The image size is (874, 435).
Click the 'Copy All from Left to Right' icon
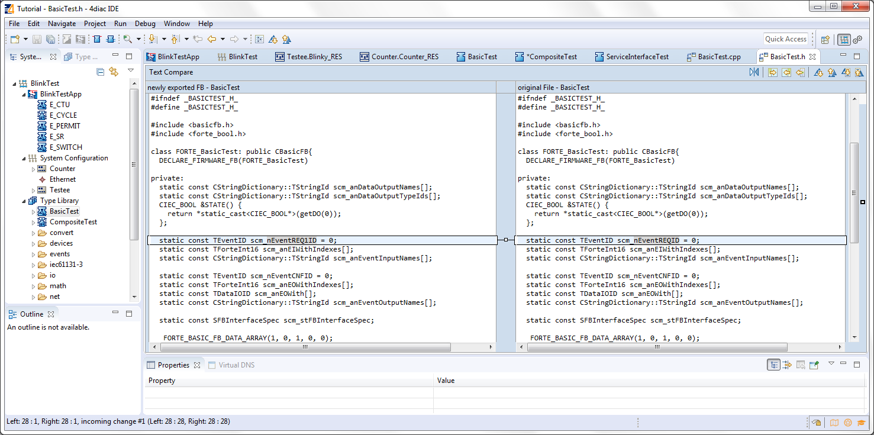coord(772,72)
